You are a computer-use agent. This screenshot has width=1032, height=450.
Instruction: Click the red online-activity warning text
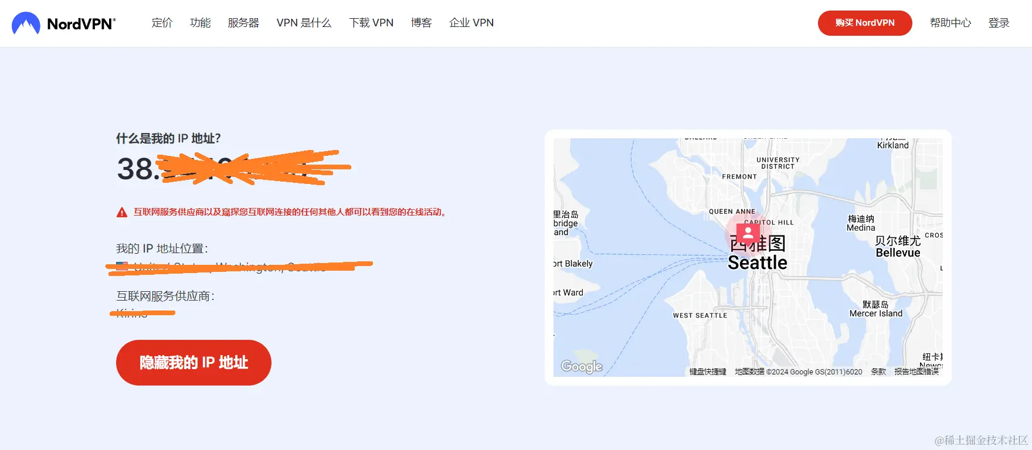[x=291, y=212]
